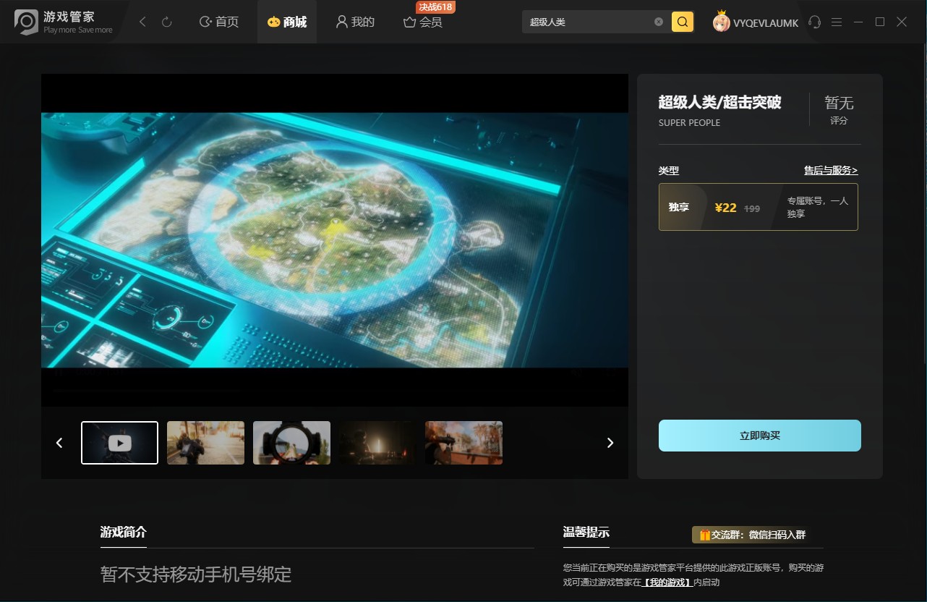The width and height of the screenshot is (927, 602).
Task: Select the sniper scope screenshot thumbnail
Action: [291, 443]
